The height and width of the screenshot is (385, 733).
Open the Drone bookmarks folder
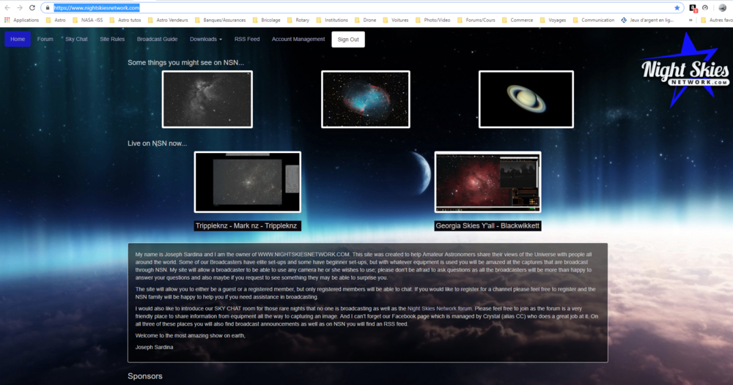point(366,20)
